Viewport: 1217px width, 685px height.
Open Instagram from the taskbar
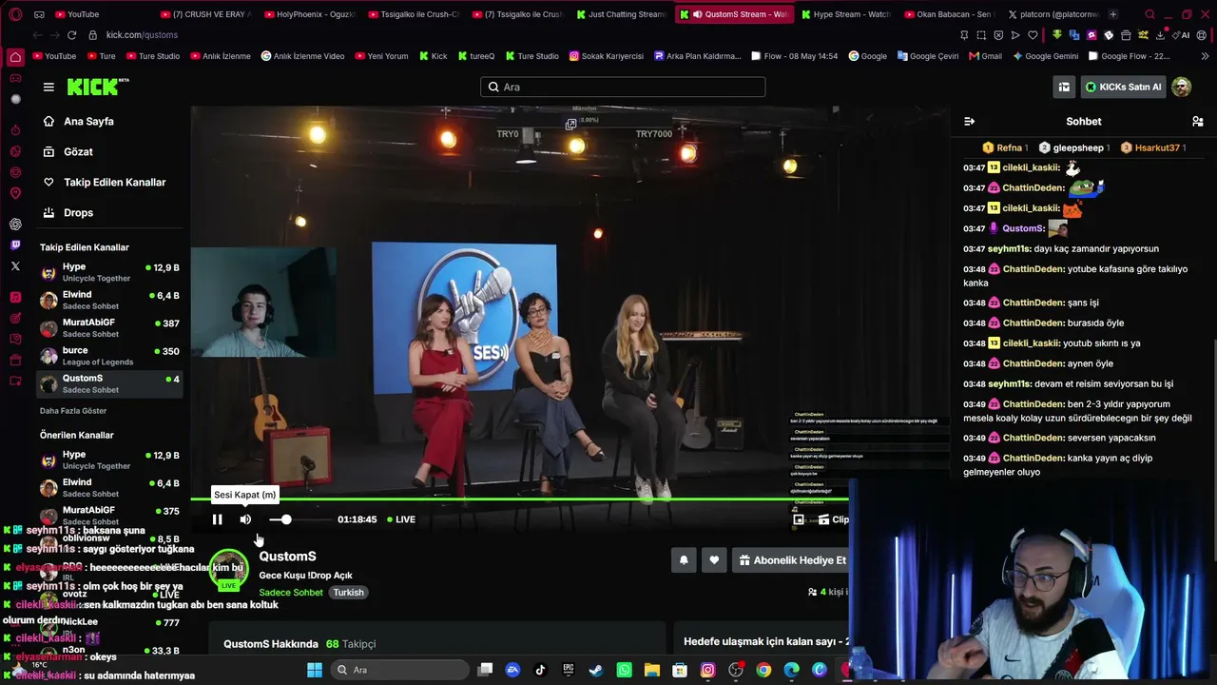coord(707,670)
